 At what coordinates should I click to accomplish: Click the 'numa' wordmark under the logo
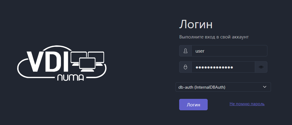(70, 78)
